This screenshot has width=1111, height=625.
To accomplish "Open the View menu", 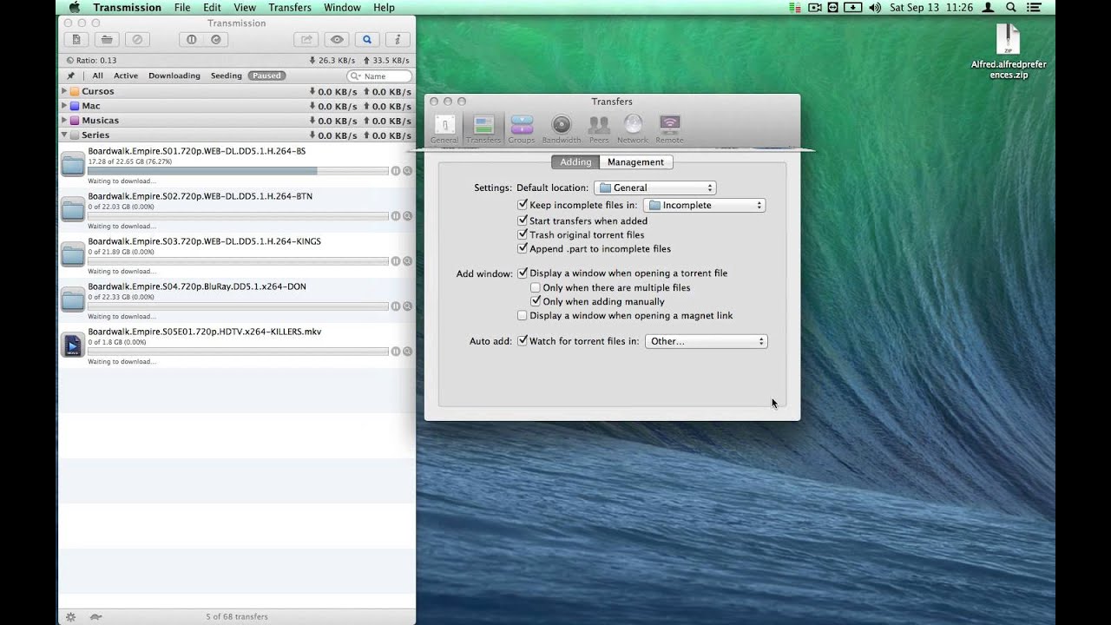I will coord(245,8).
